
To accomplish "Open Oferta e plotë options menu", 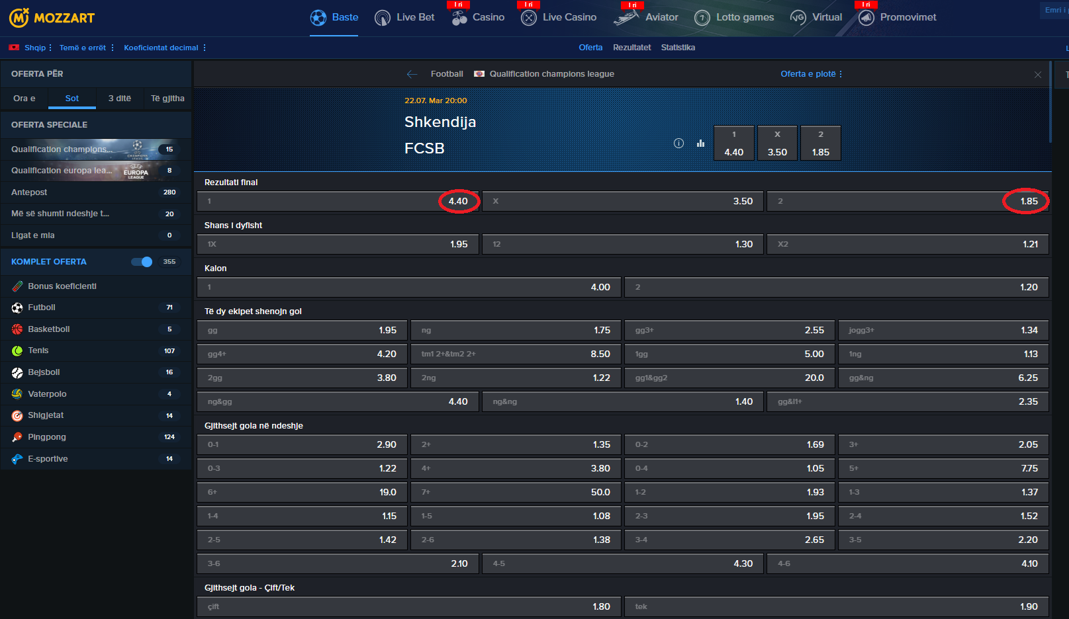I will (x=812, y=74).
